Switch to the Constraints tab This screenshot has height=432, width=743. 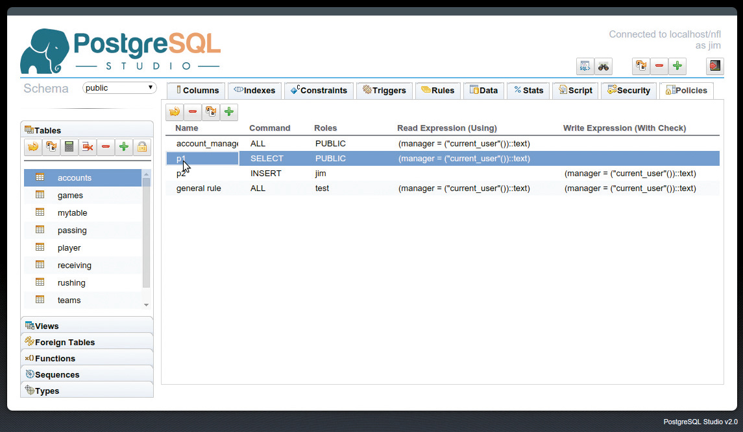[x=319, y=91]
